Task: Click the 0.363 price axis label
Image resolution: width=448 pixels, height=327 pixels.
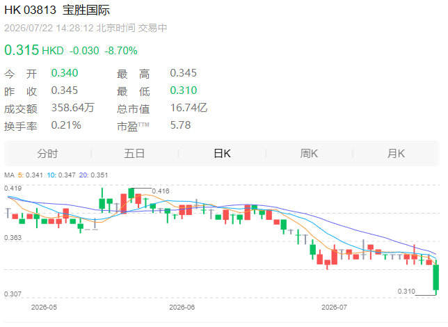Action: pos(13,238)
